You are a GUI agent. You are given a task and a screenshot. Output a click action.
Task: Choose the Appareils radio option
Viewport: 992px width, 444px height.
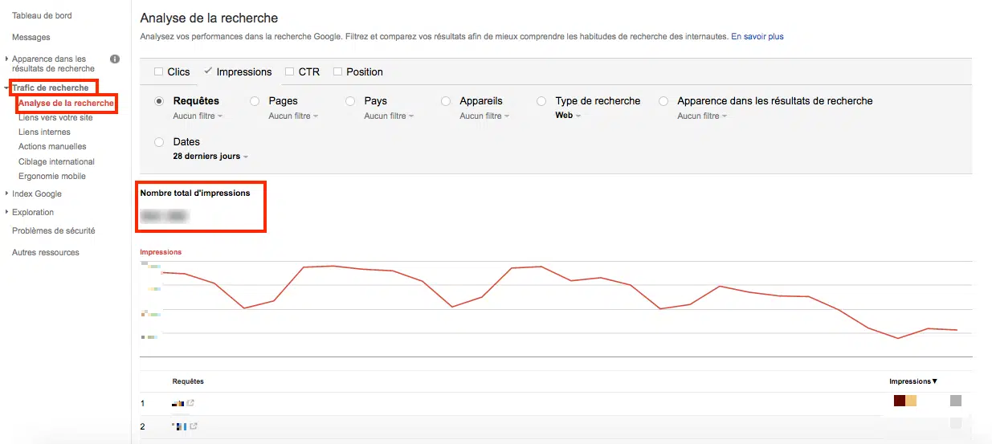coord(446,101)
